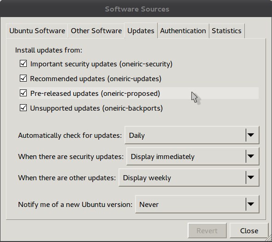Open the Automatically check for updates dropdown
Viewport: 272px width, 242px height.
pos(192,135)
